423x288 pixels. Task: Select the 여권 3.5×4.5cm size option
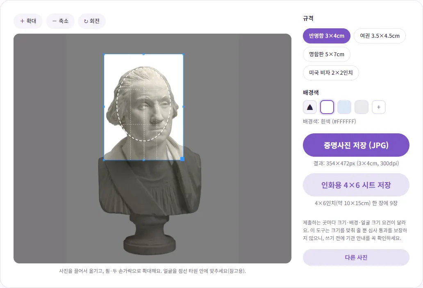pos(380,36)
